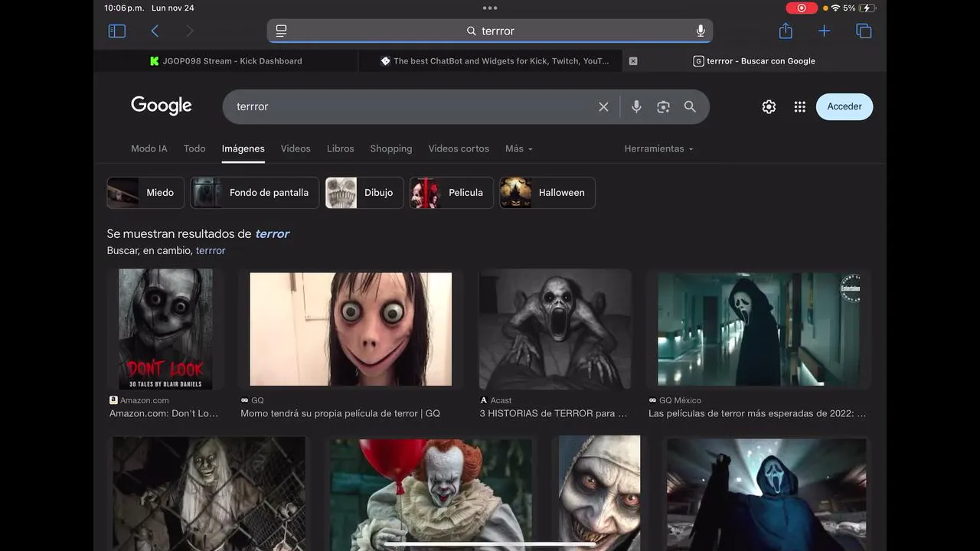
Task: Tap the Wi-Fi status icon
Action: [x=835, y=8]
